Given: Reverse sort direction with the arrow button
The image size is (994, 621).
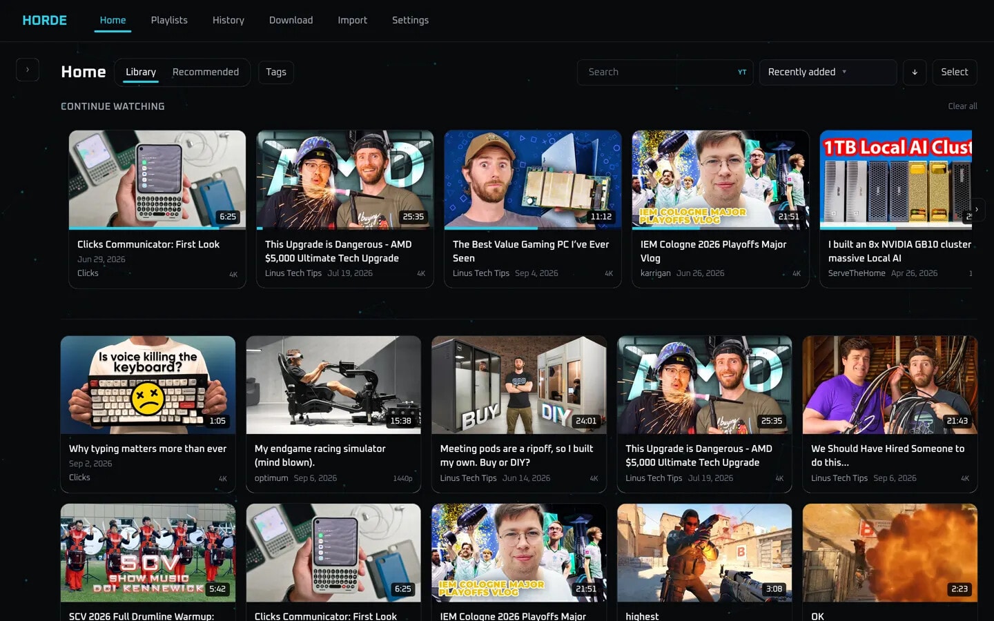Looking at the screenshot, I should [x=915, y=72].
